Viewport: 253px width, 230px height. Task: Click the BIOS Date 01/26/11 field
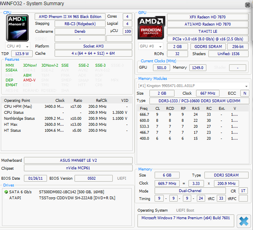[x=35, y=178]
